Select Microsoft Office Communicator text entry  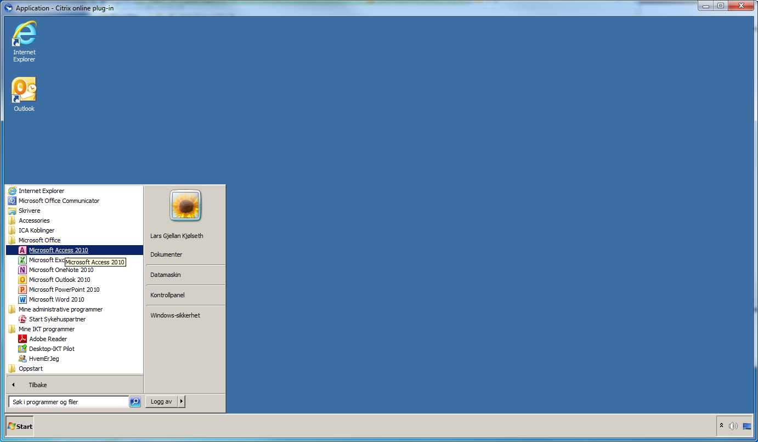point(59,201)
